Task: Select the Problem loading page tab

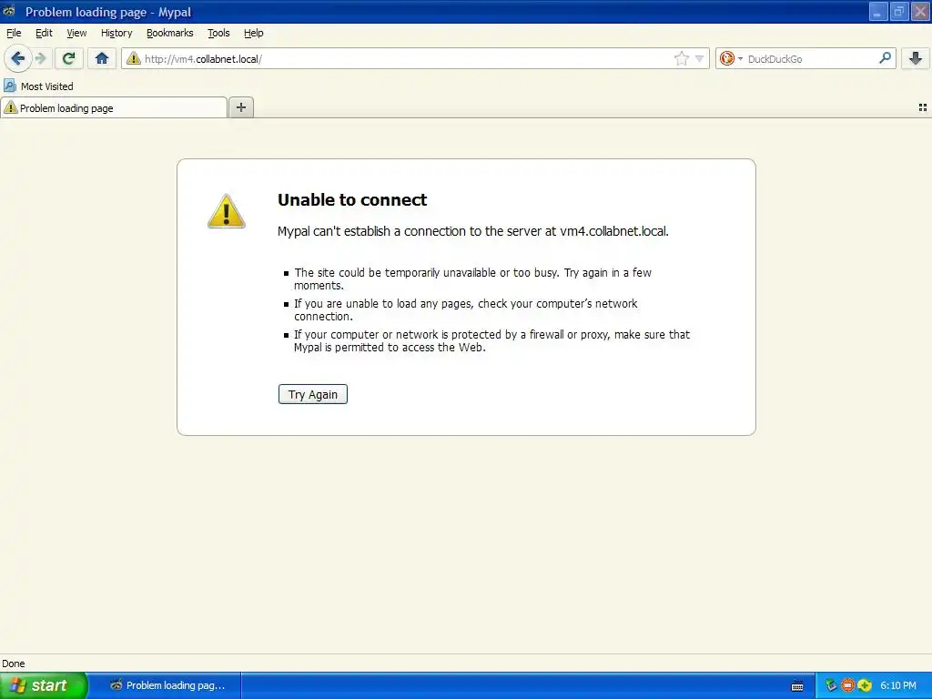Action: point(114,107)
